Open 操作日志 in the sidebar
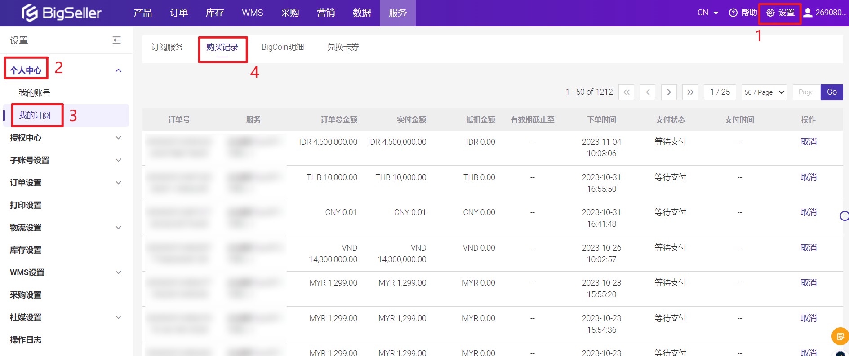Image resolution: width=849 pixels, height=356 pixels. [x=26, y=340]
